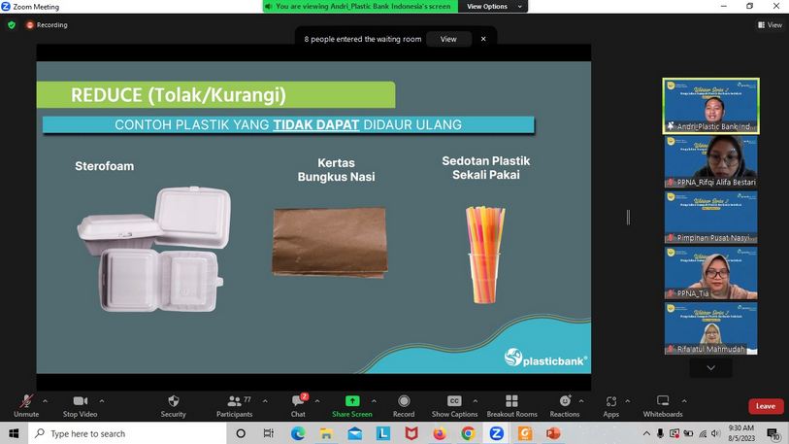Select PPNA_Tia participant video thumbnail
789x444 pixels.
(x=710, y=273)
